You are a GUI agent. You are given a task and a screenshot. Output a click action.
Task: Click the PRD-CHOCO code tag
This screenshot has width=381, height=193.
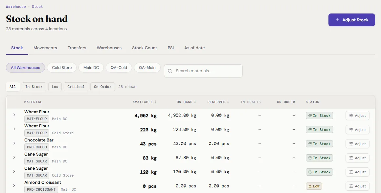[37, 147]
